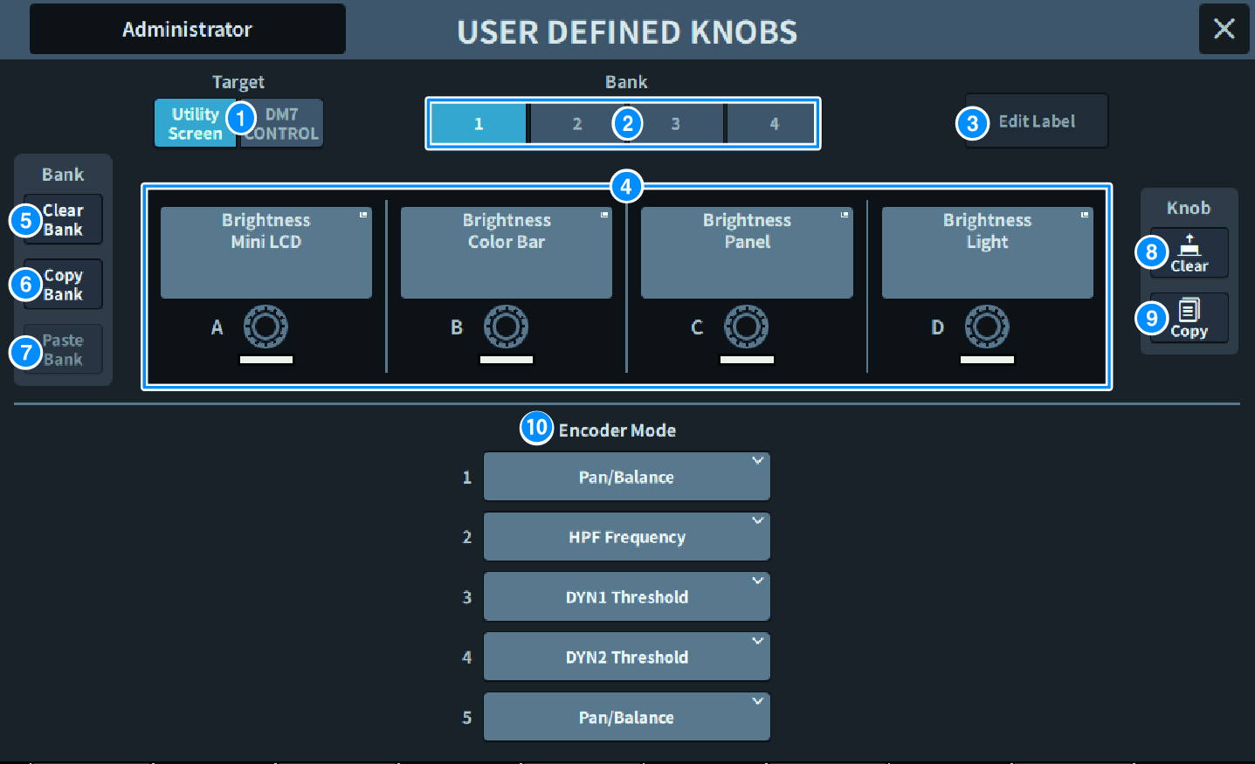
Task: Close the User Defined Knobs window
Action: [1224, 29]
